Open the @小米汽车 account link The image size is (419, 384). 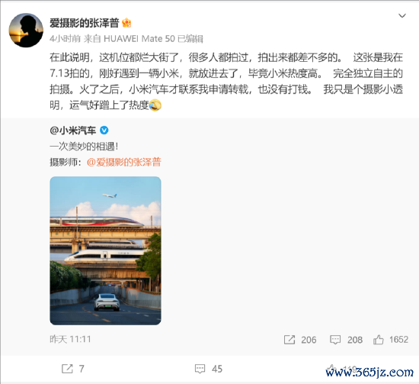(72, 131)
